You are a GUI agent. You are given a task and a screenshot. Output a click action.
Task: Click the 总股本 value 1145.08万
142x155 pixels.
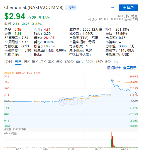click(x=127, y=50)
